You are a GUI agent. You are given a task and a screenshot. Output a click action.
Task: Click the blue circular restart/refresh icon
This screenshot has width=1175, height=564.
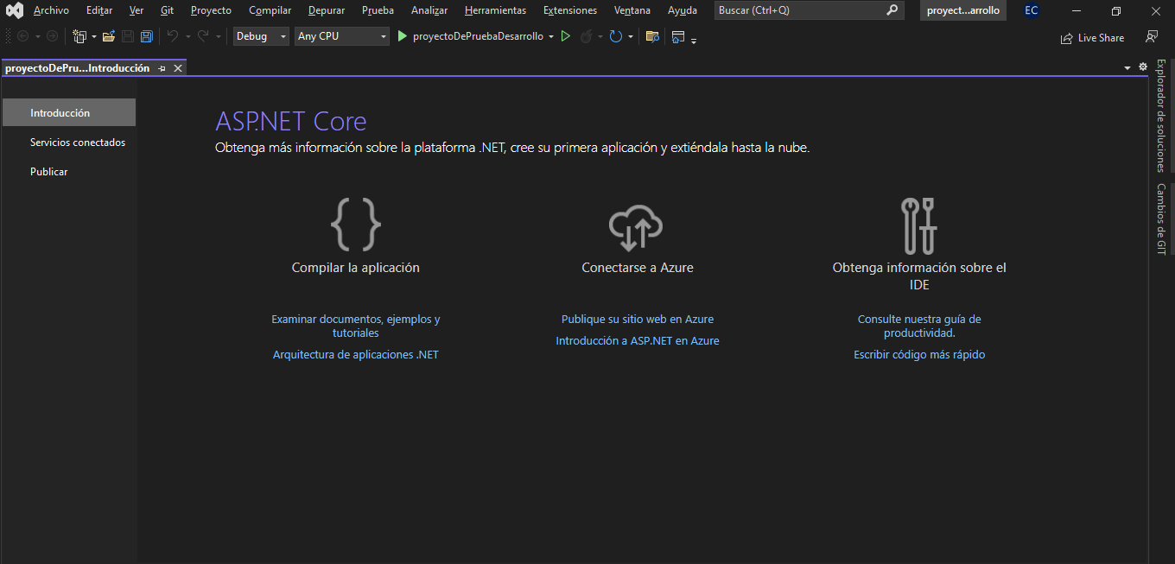click(615, 36)
